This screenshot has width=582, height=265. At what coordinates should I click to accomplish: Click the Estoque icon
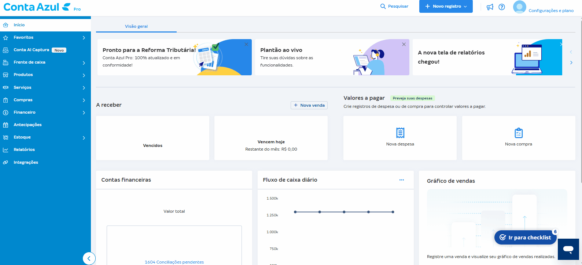coord(5,137)
